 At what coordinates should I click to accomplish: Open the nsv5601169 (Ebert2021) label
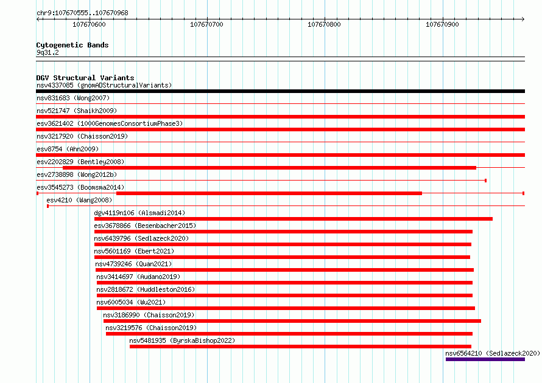pyautogui.click(x=134, y=251)
